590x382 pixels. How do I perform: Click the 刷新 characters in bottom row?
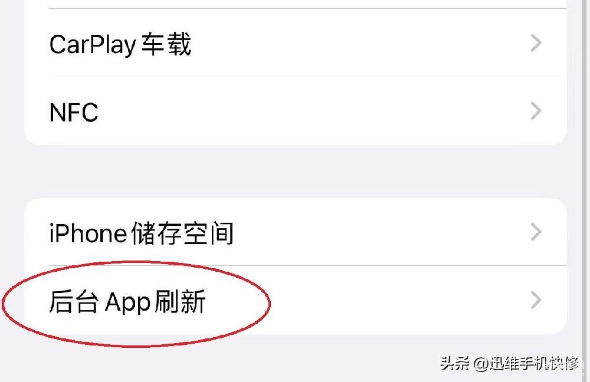(180, 301)
